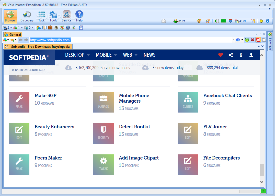Screen dimensions: 275x196
Task: Click the red heart icon
Action: [221, 55]
